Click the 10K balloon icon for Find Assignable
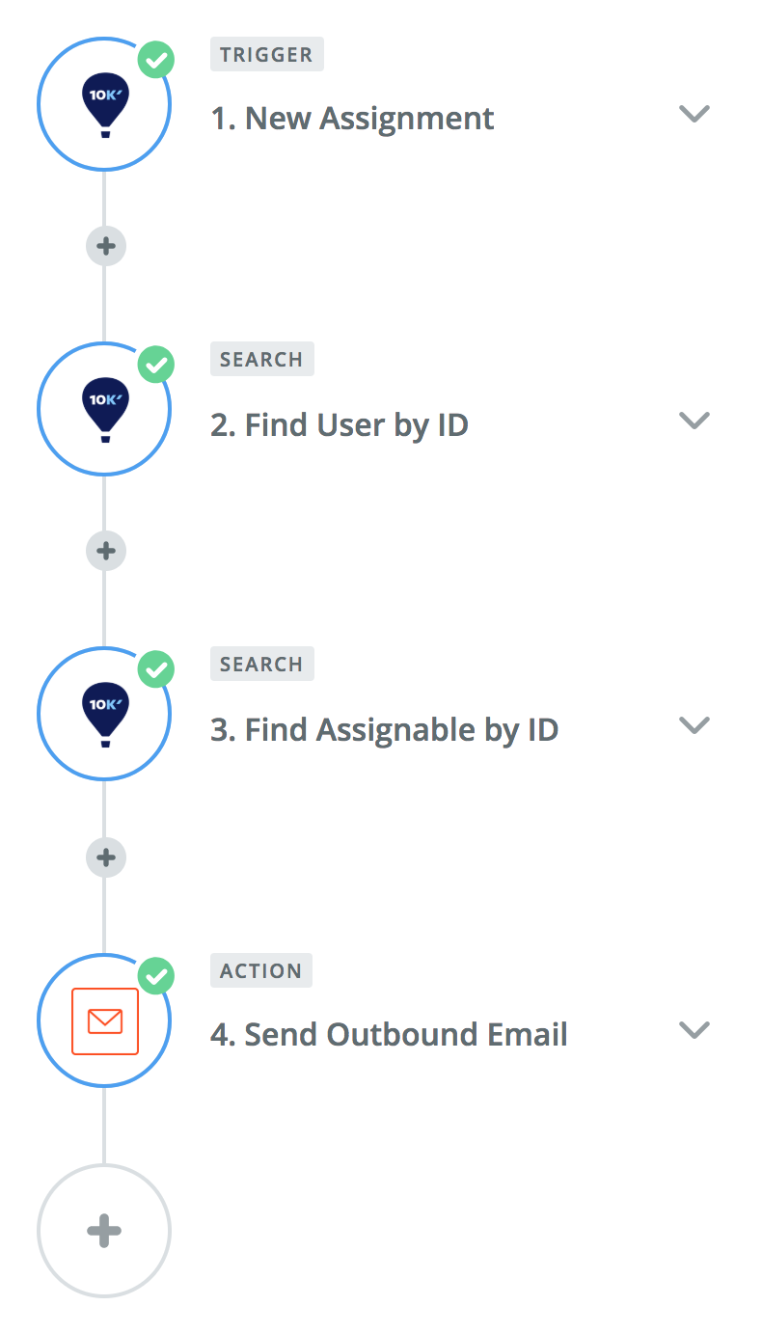 pyautogui.click(x=104, y=714)
